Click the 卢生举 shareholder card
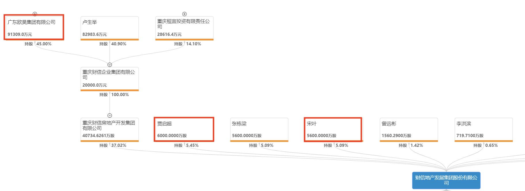This screenshot has width=525, height=191. [x=109, y=28]
